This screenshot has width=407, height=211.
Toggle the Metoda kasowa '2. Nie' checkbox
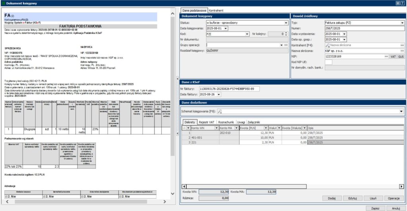tap(6, 196)
